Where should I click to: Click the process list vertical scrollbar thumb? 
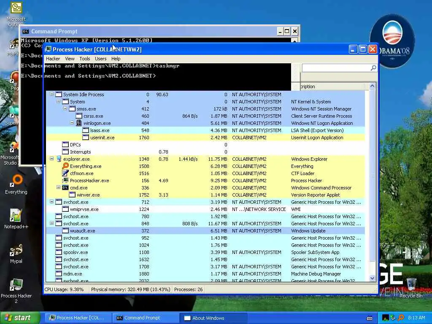tap(372, 175)
